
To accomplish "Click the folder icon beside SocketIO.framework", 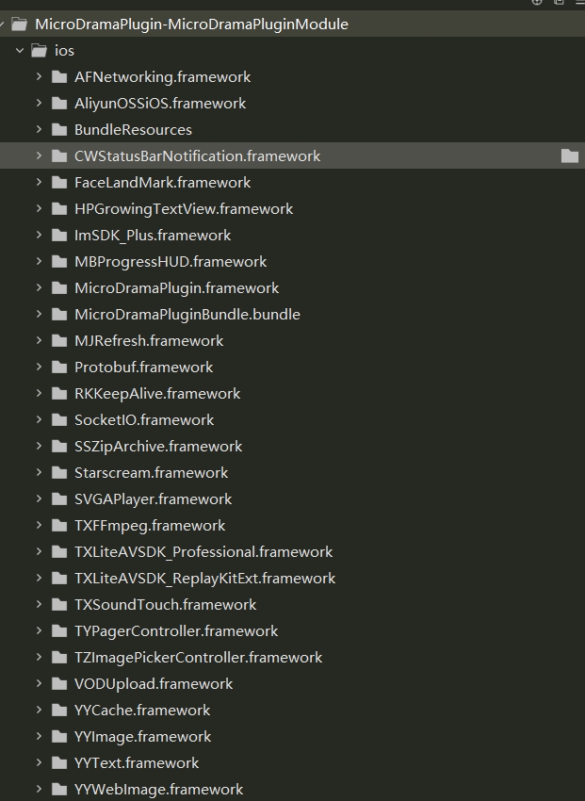I will tap(59, 420).
